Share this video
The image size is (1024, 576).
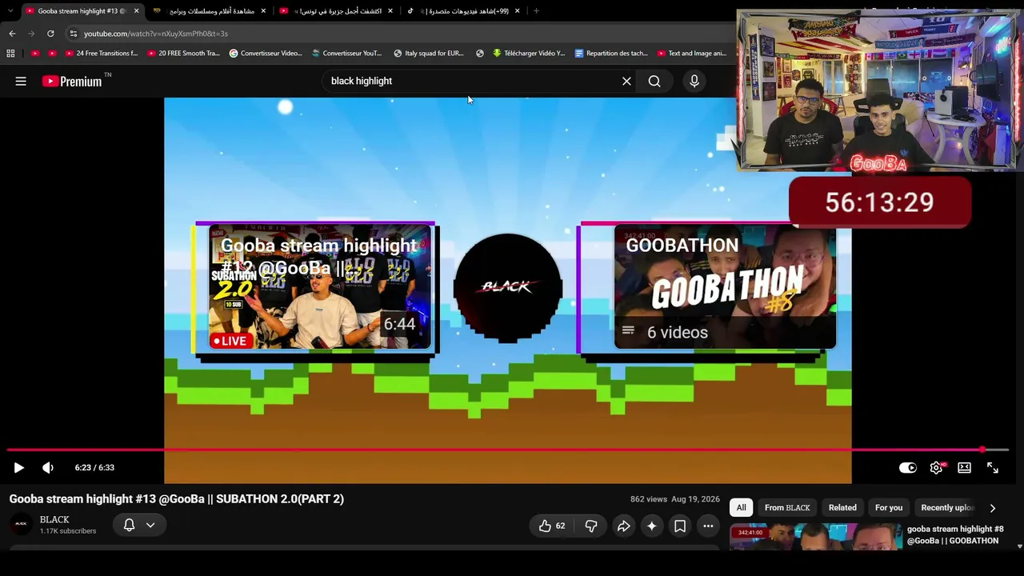pyautogui.click(x=623, y=526)
